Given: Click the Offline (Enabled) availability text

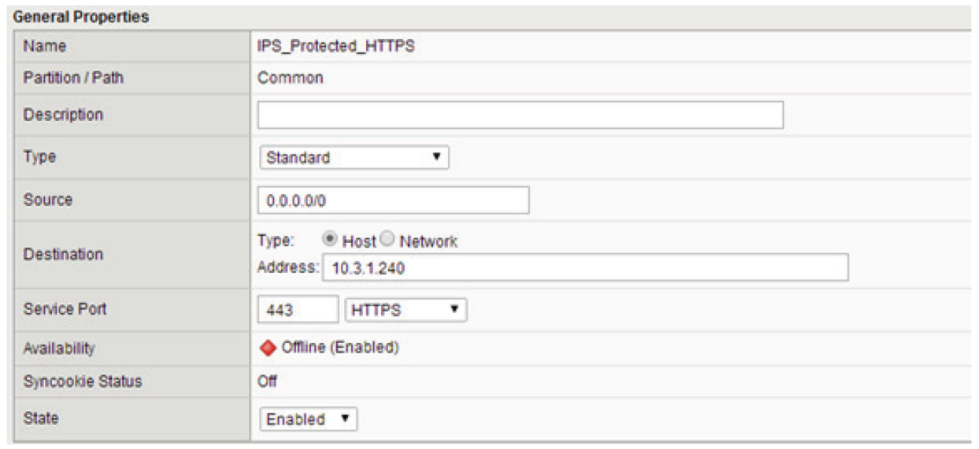Looking at the screenshot, I should coord(340,347).
